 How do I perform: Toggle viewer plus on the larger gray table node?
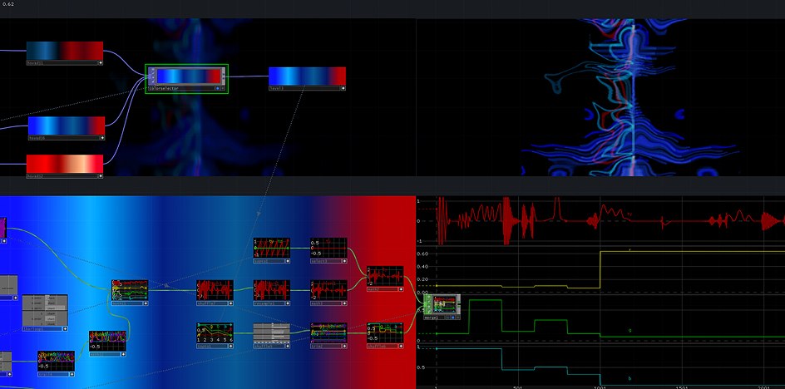(x=65, y=329)
